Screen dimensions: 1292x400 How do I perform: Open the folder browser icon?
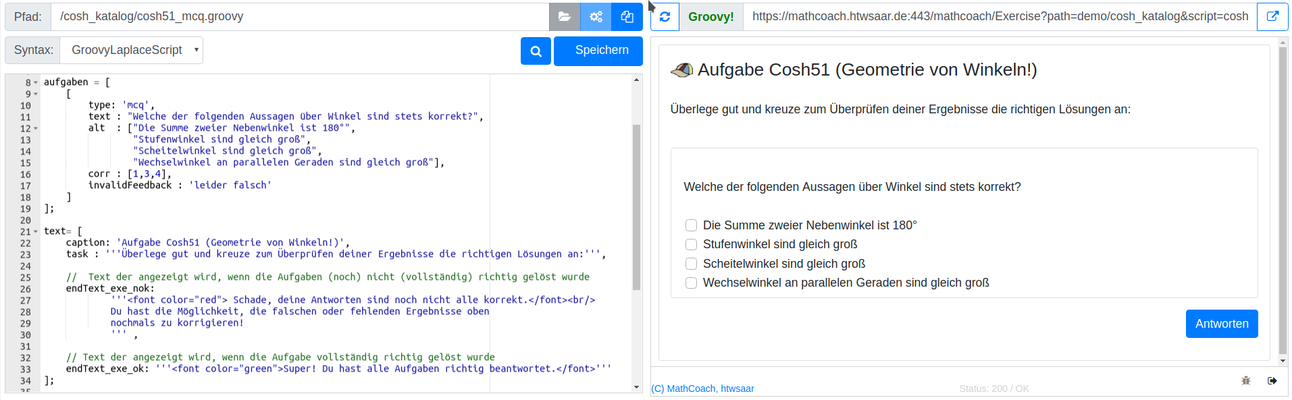(x=564, y=17)
